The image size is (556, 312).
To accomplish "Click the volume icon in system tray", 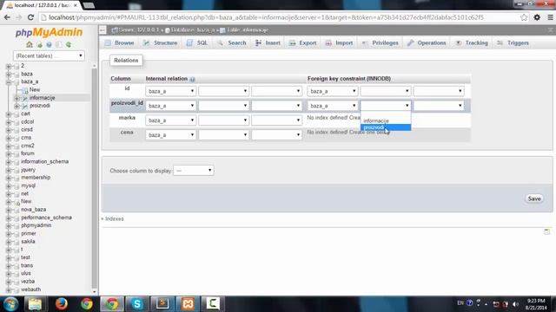I will (515, 304).
